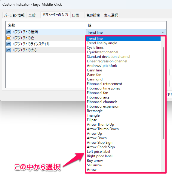Viewport: 172px width, 179px height.
Task: Choose Trend line by angle option
Action: click(123, 43)
